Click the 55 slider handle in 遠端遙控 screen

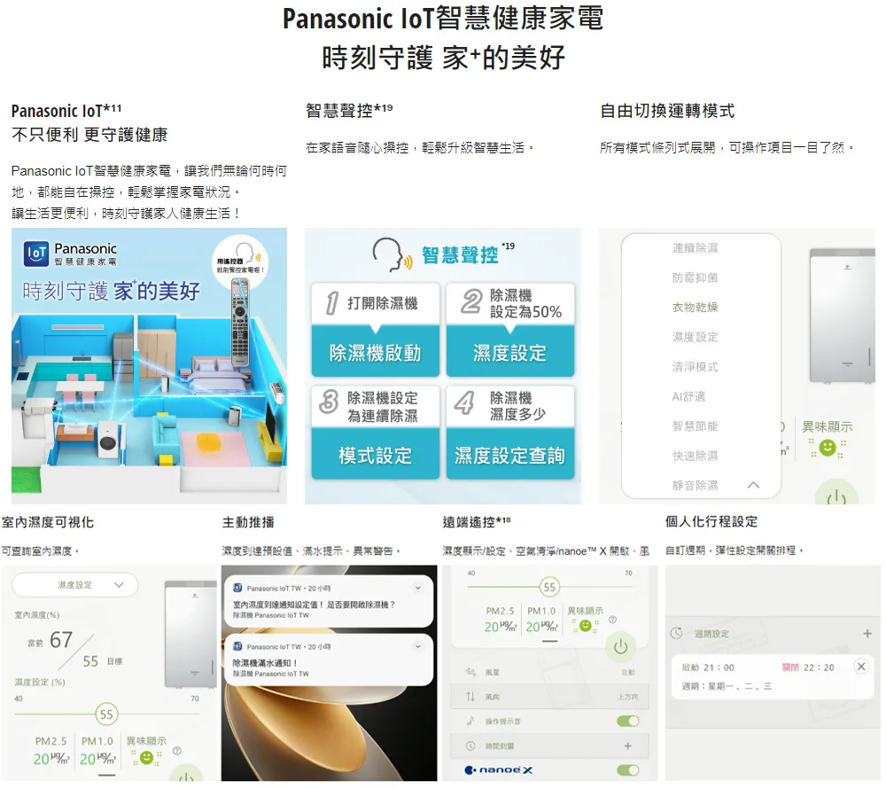point(549,587)
